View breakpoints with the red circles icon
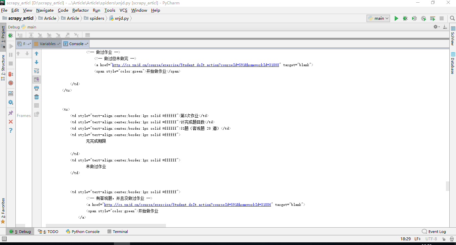This screenshot has height=245, width=456. click(11, 74)
